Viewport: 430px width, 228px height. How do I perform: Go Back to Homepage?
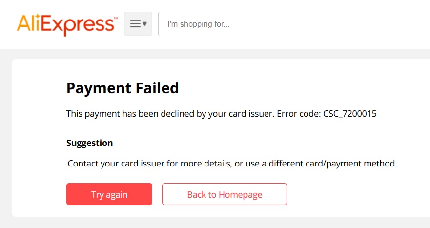225,194
